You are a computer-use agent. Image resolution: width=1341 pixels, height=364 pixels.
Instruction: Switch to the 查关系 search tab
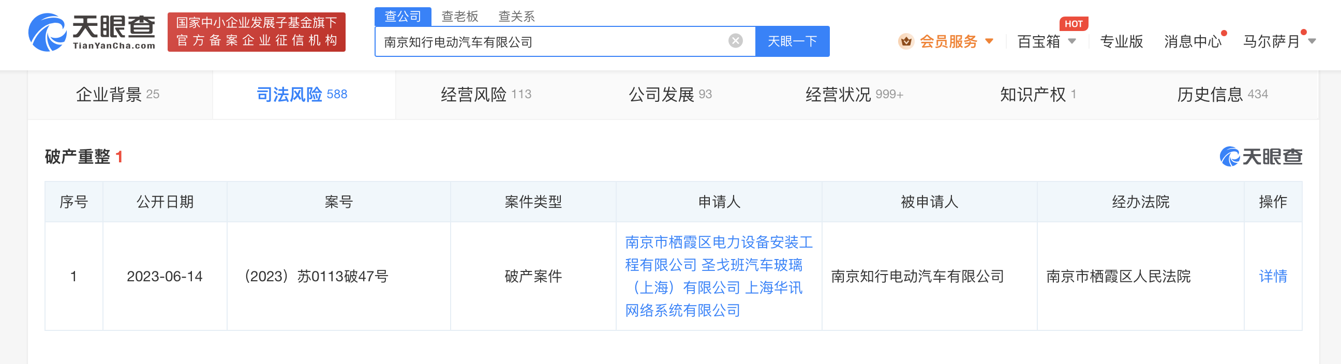(x=516, y=17)
